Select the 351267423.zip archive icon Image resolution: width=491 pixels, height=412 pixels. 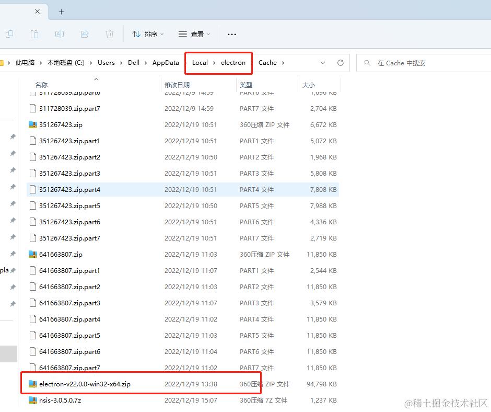pyautogui.click(x=33, y=125)
